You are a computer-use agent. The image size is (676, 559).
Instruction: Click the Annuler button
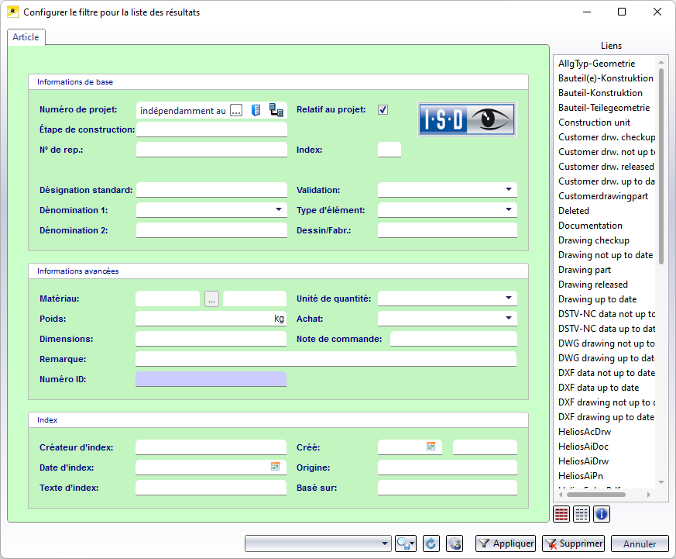pos(640,543)
